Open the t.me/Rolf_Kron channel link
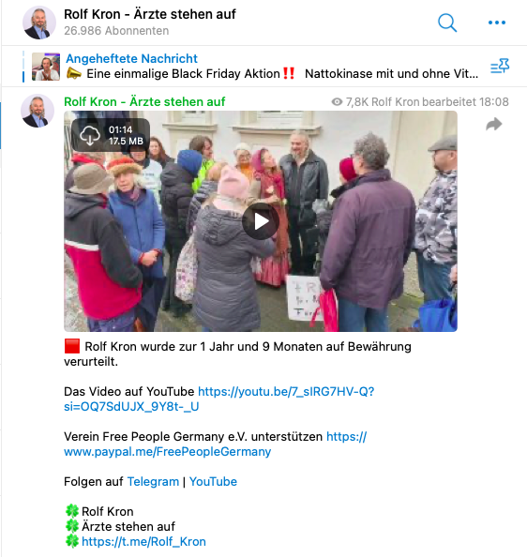 point(143,541)
